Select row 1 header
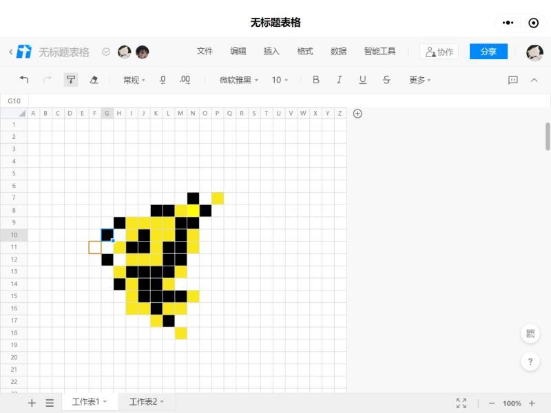This screenshot has width=551, height=413. click(x=14, y=125)
